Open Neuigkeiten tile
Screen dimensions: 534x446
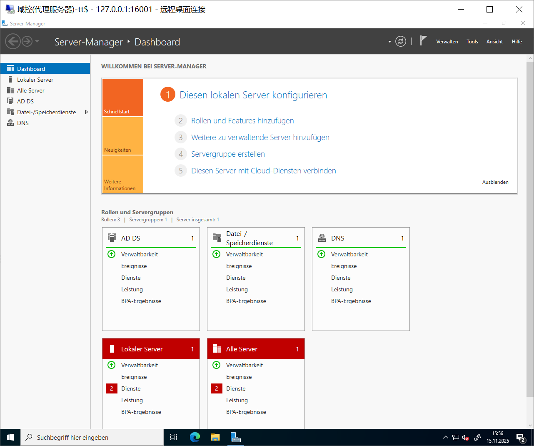123,136
